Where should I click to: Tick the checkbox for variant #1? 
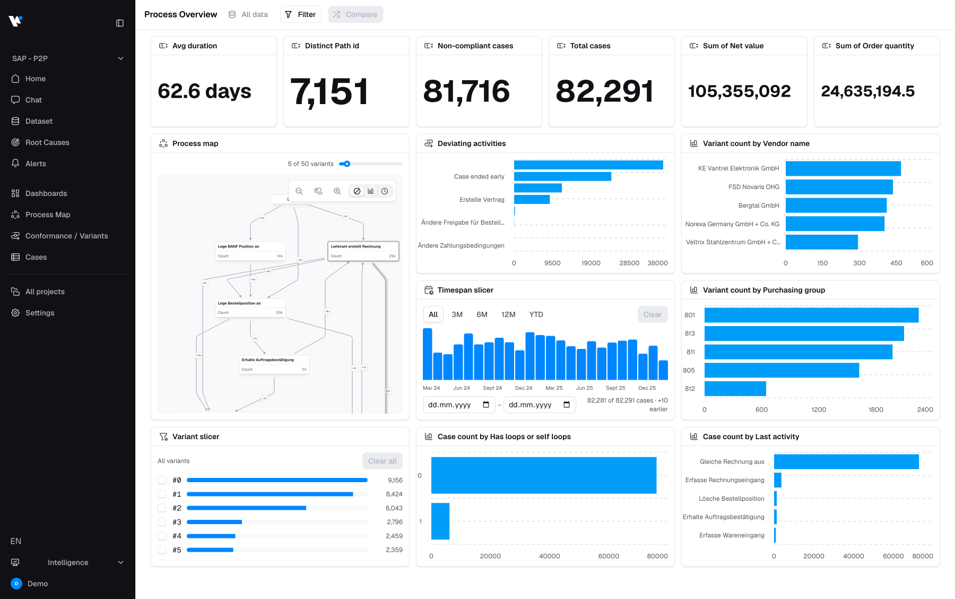coord(162,494)
